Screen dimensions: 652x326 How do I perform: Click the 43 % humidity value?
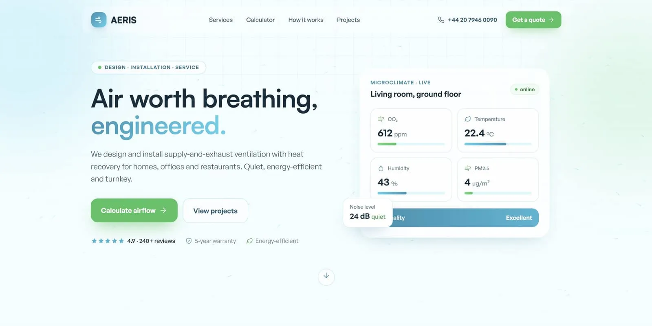(x=388, y=182)
